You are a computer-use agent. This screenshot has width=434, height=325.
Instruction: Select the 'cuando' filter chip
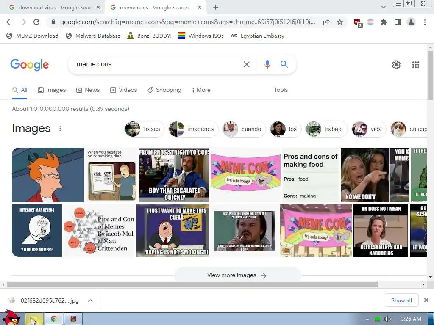click(x=244, y=129)
